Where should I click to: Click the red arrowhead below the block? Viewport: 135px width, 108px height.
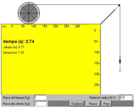120,71
